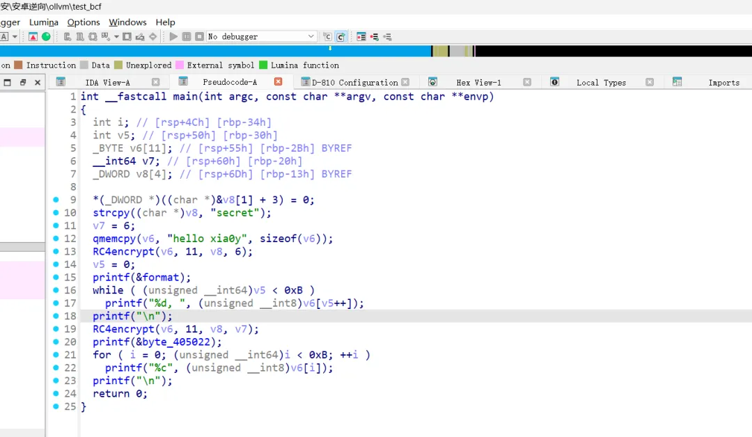This screenshot has height=437, width=752.
Task: Click the Lumina function green swatch
Action: (x=263, y=65)
